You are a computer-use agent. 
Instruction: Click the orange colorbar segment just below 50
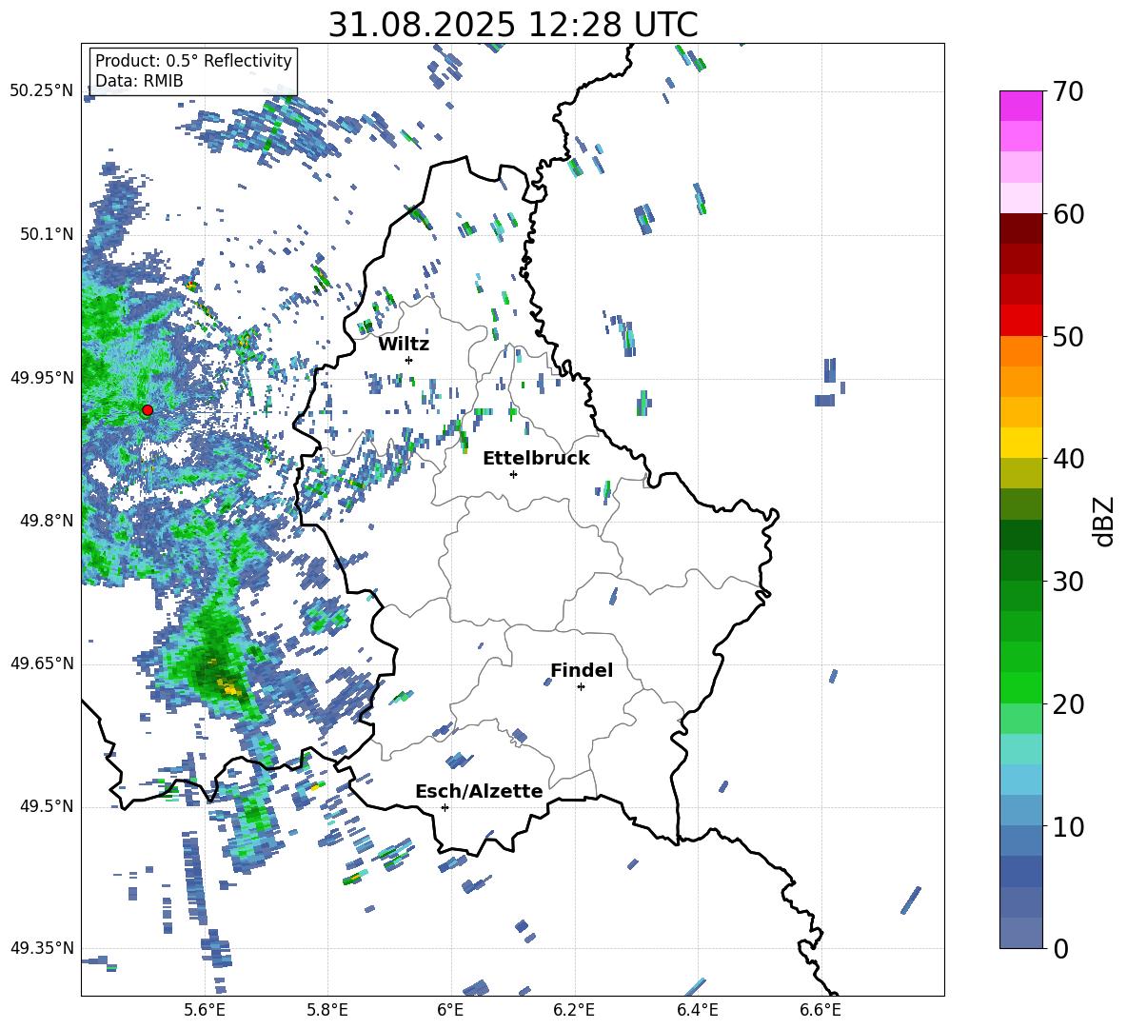[x=1020, y=351]
